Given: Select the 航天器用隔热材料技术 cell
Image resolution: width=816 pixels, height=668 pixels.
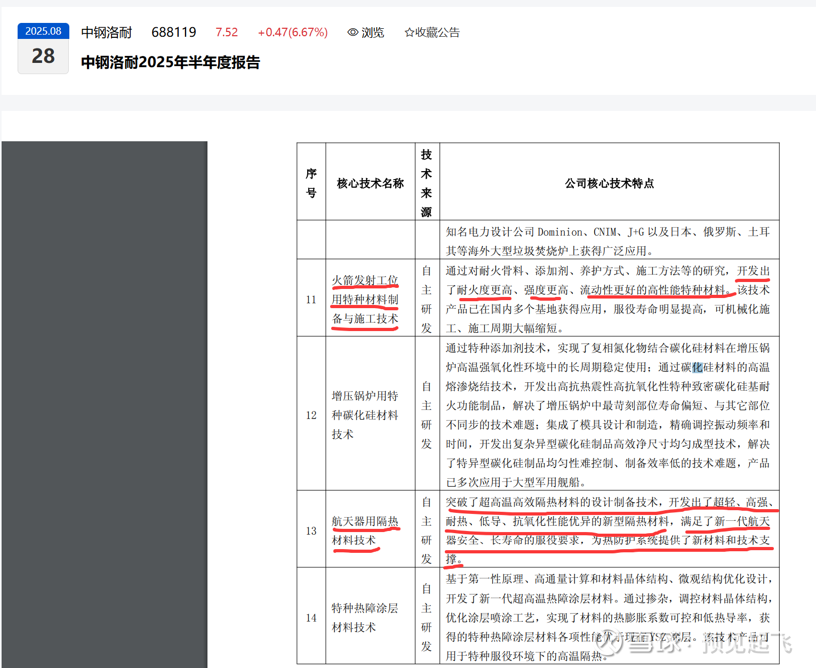Looking at the screenshot, I should (x=365, y=530).
